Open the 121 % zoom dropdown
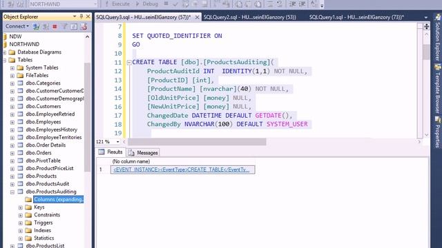The height and width of the screenshot is (248, 442). (x=118, y=142)
